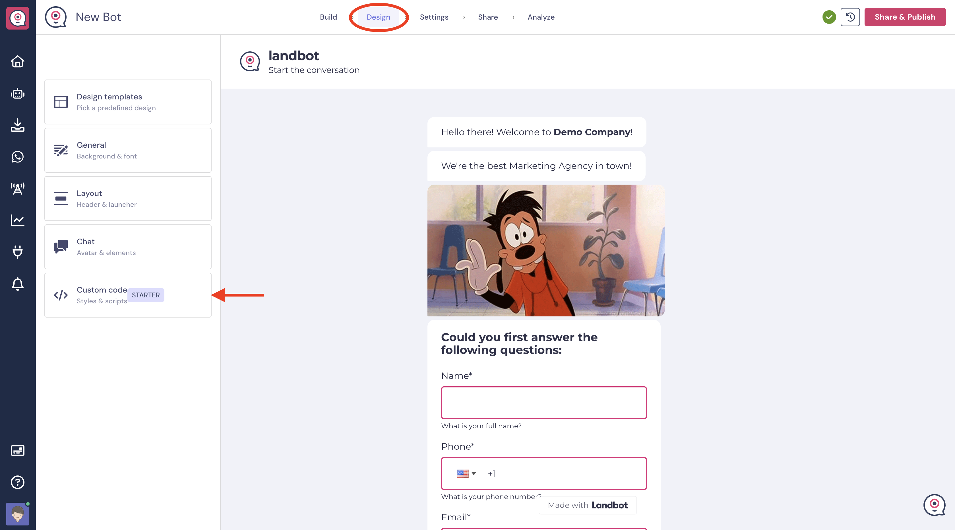The height and width of the screenshot is (530, 955).
Task: Open the Home icon in sidebar
Action: (17, 61)
